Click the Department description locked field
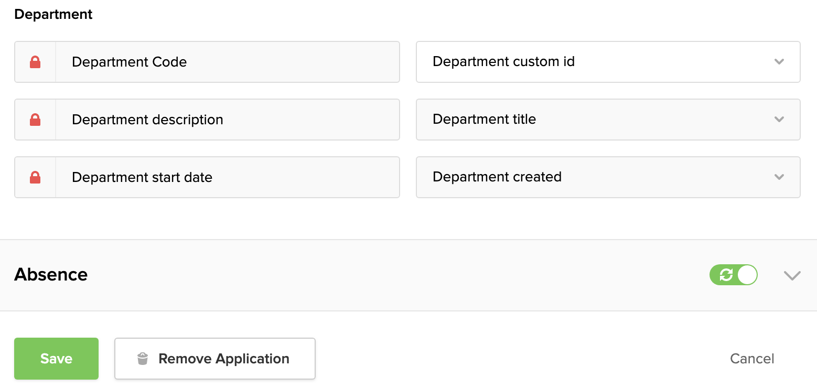The image size is (817, 388). pyautogui.click(x=227, y=120)
